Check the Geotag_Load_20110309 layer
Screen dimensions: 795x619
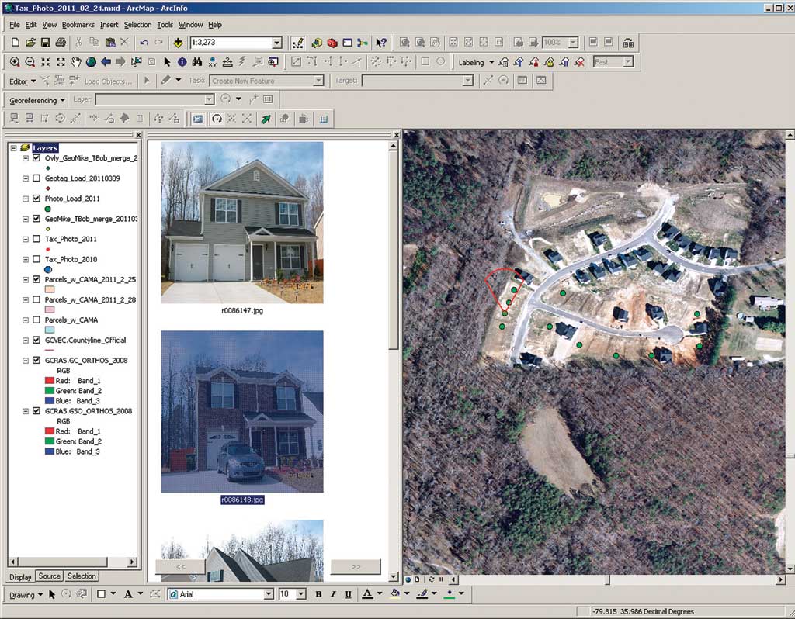[x=36, y=178]
